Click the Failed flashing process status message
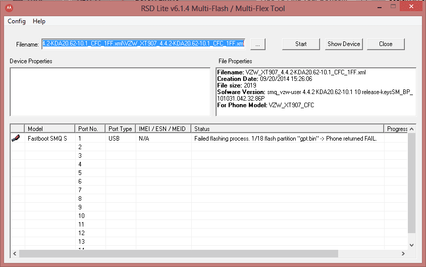Viewport: 426px width, 267px height. [x=286, y=139]
